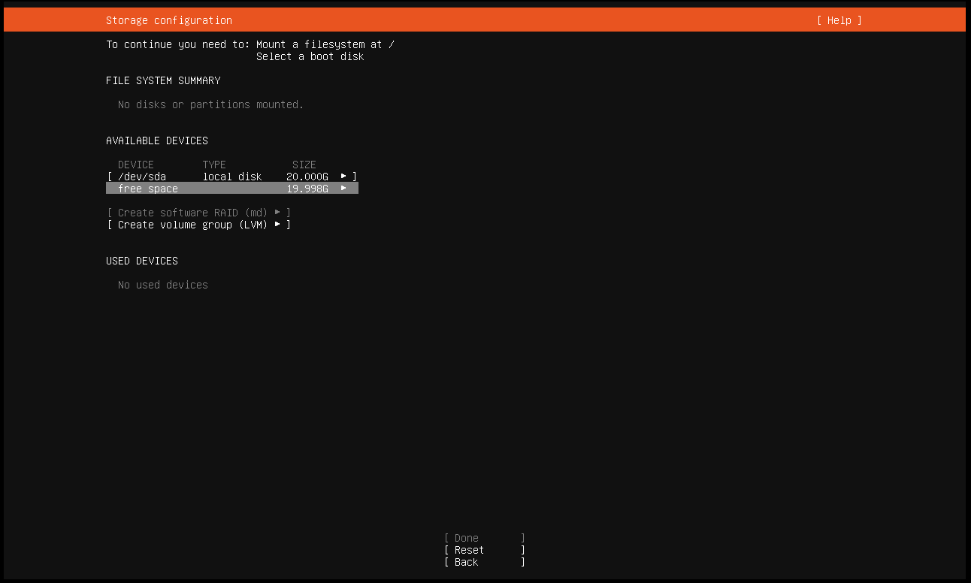This screenshot has height=583, width=971.
Task: Click the DEVICE column header
Action: [x=136, y=165]
